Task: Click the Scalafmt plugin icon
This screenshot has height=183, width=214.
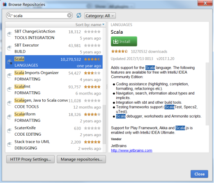Action: [9, 89]
